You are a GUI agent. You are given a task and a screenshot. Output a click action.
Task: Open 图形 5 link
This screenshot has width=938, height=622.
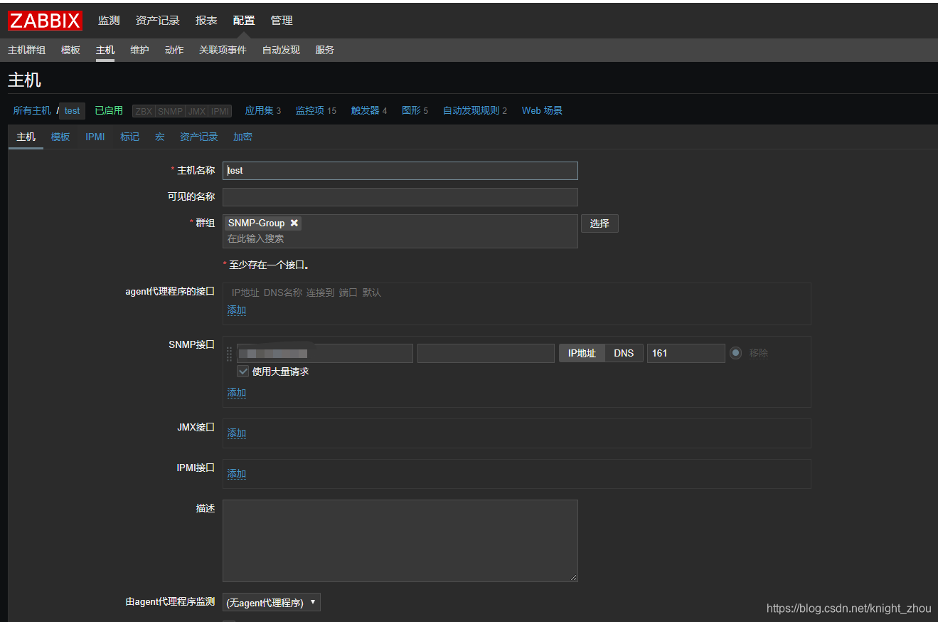click(415, 110)
